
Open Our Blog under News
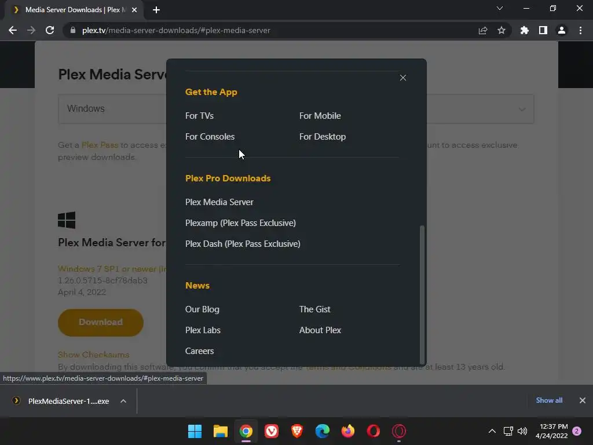coord(202,309)
